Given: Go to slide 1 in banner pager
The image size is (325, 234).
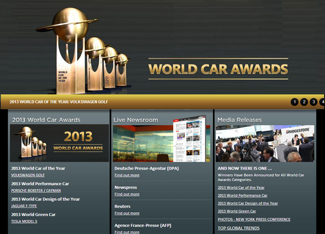Looking at the screenshot, I should [295, 102].
